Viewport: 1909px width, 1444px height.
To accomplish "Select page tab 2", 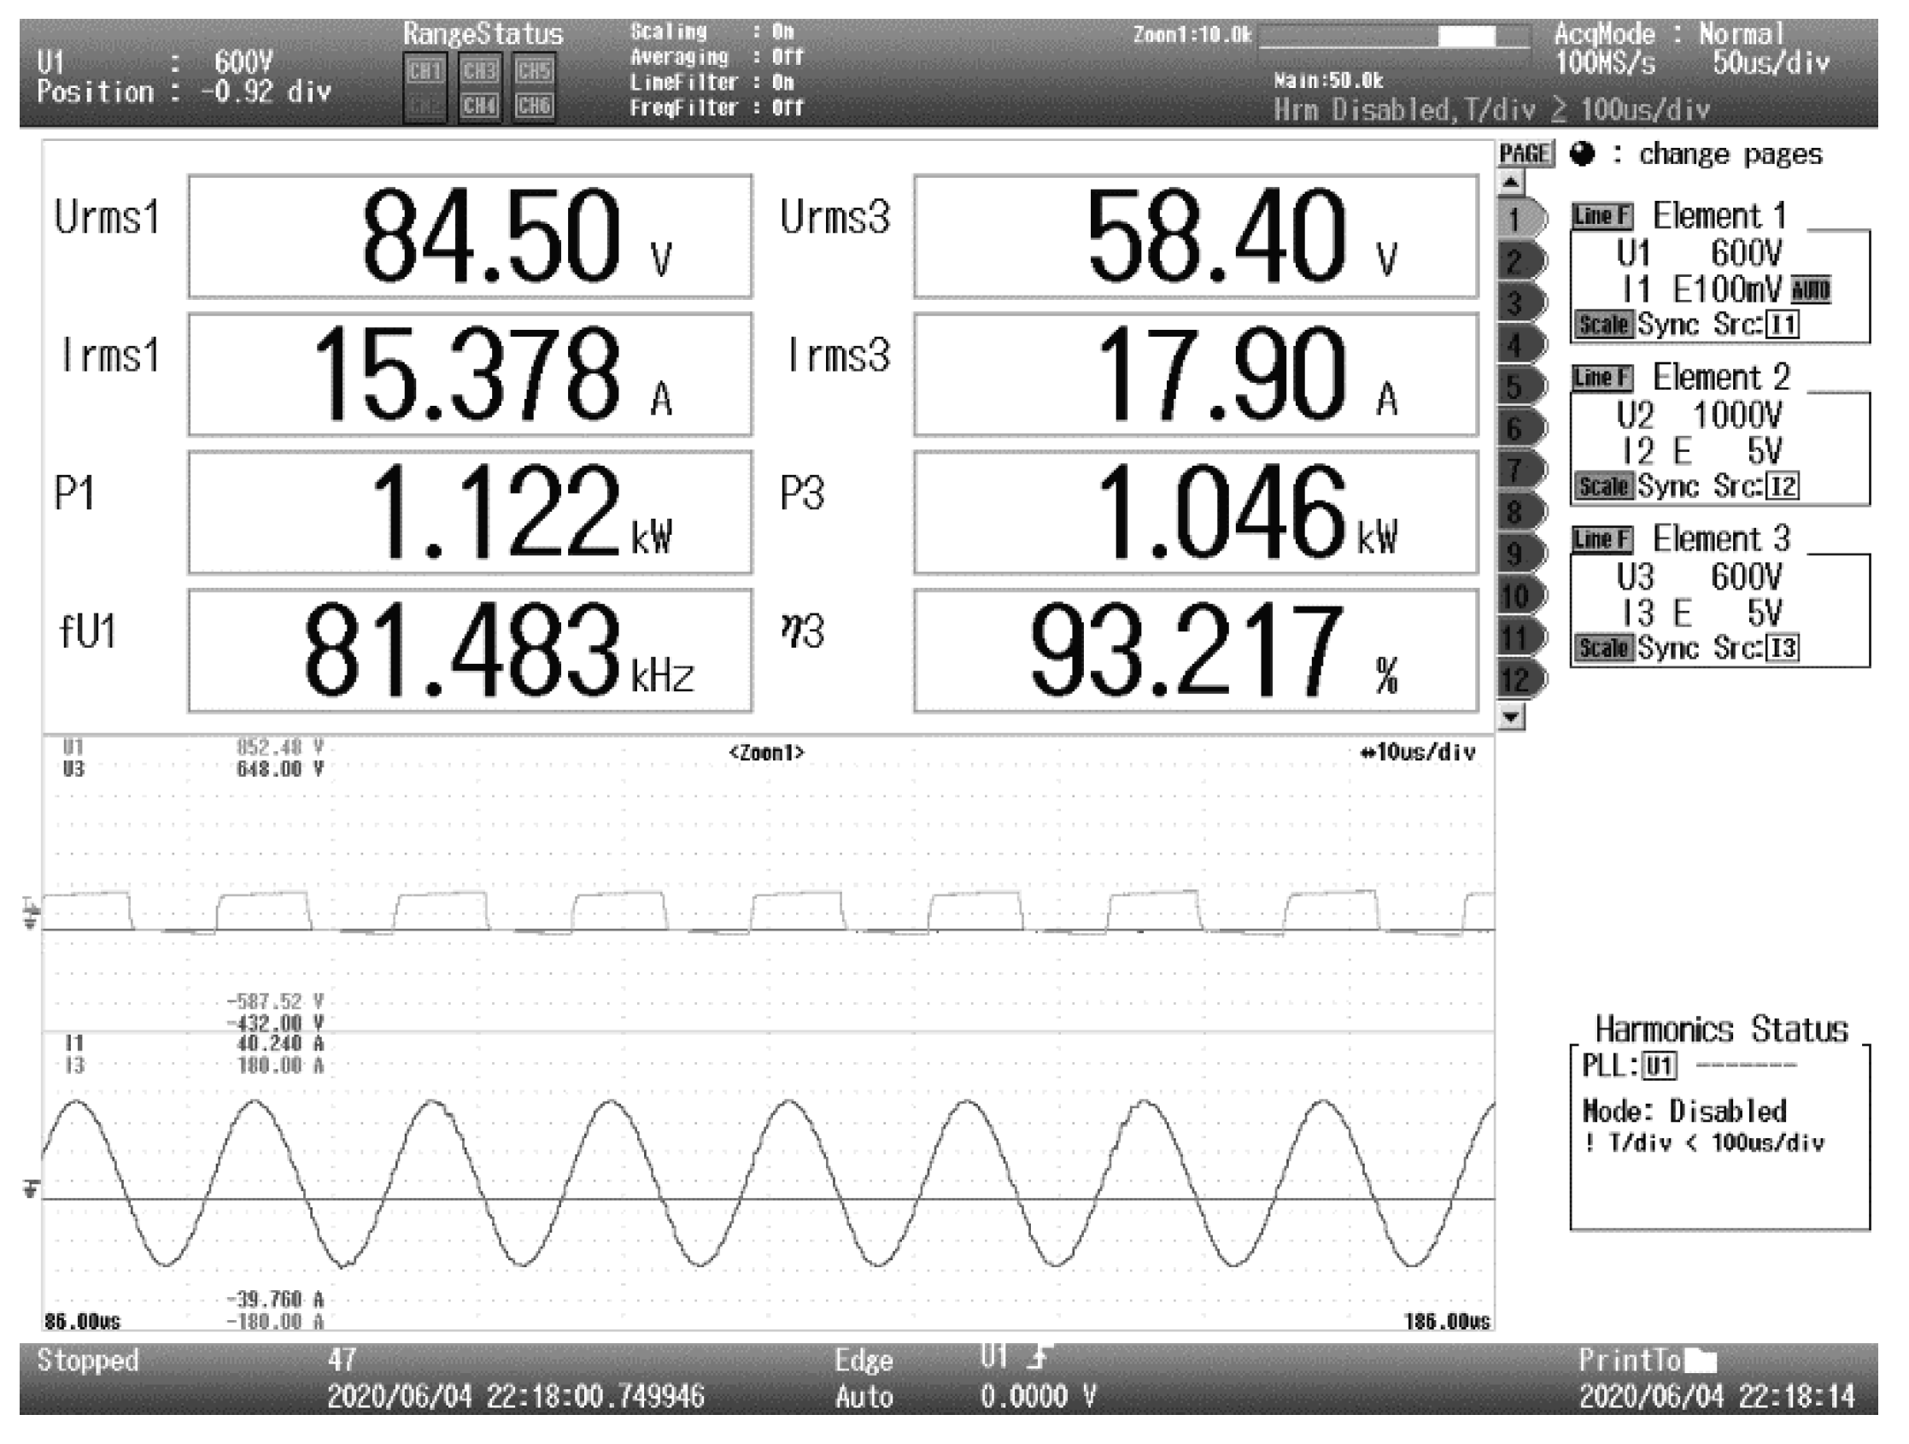I will [1522, 261].
